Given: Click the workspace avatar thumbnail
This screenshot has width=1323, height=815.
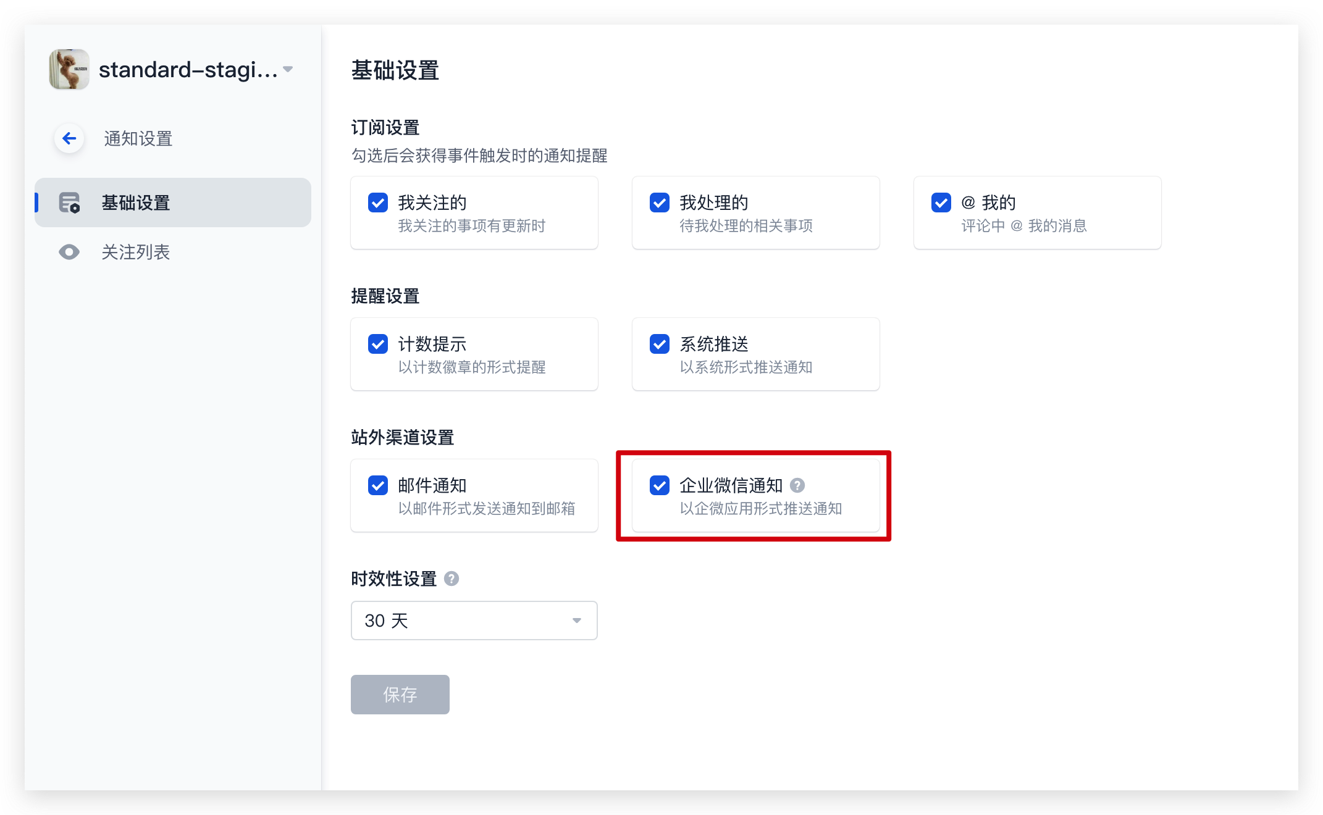Looking at the screenshot, I should pyautogui.click(x=69, y=69).
